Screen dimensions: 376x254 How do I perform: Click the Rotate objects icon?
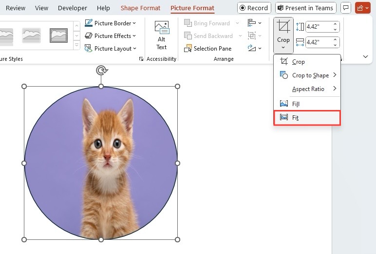coord(254,48)
